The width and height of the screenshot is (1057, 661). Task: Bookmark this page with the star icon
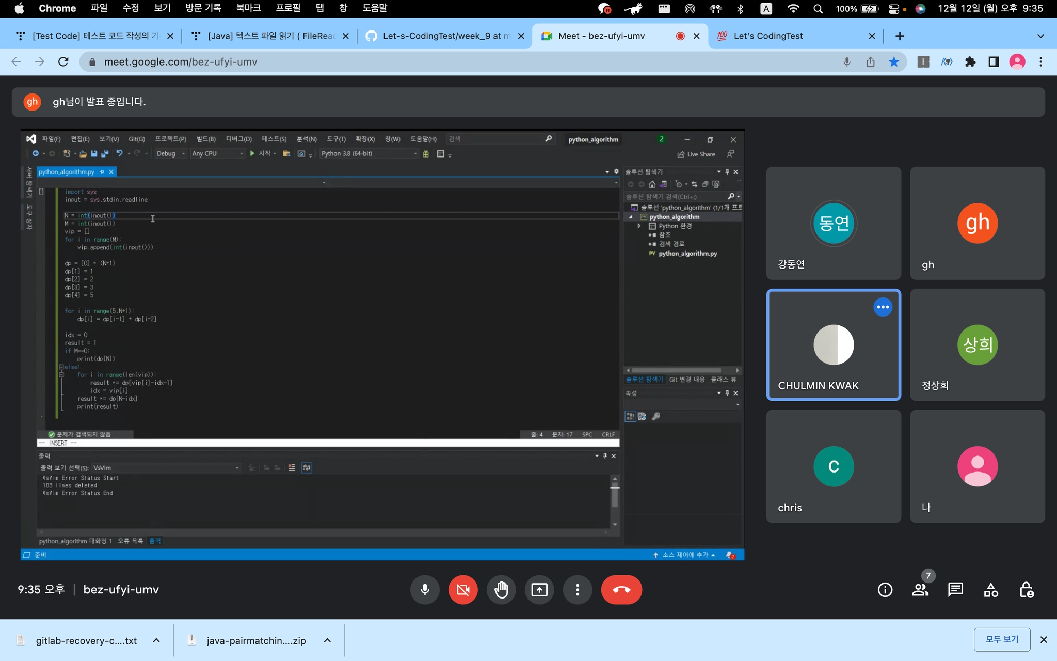[x=894, y=62]
